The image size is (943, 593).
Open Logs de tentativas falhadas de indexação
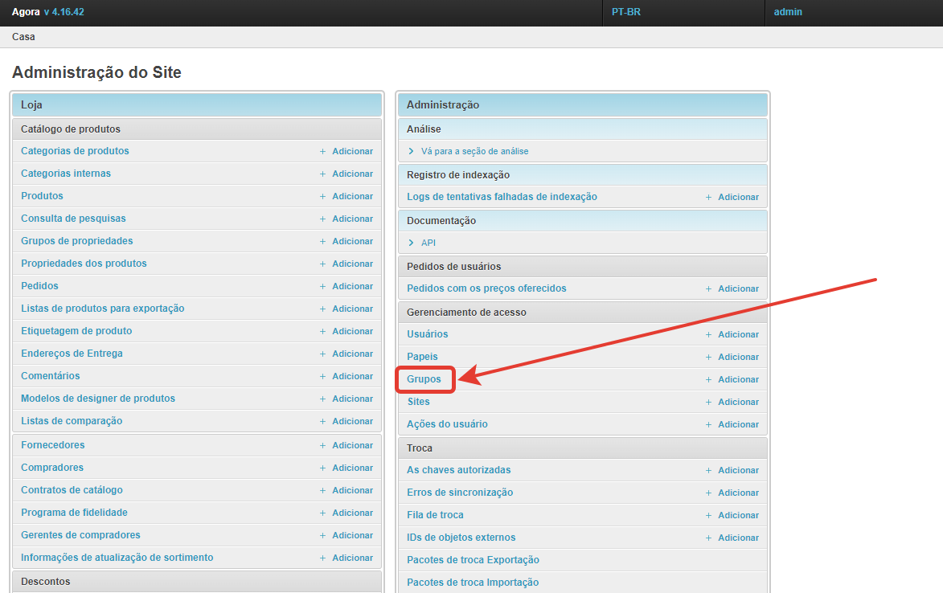tap(502, 197)
